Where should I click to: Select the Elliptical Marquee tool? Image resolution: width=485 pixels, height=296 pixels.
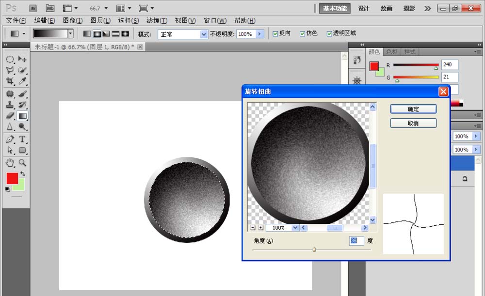10,59
